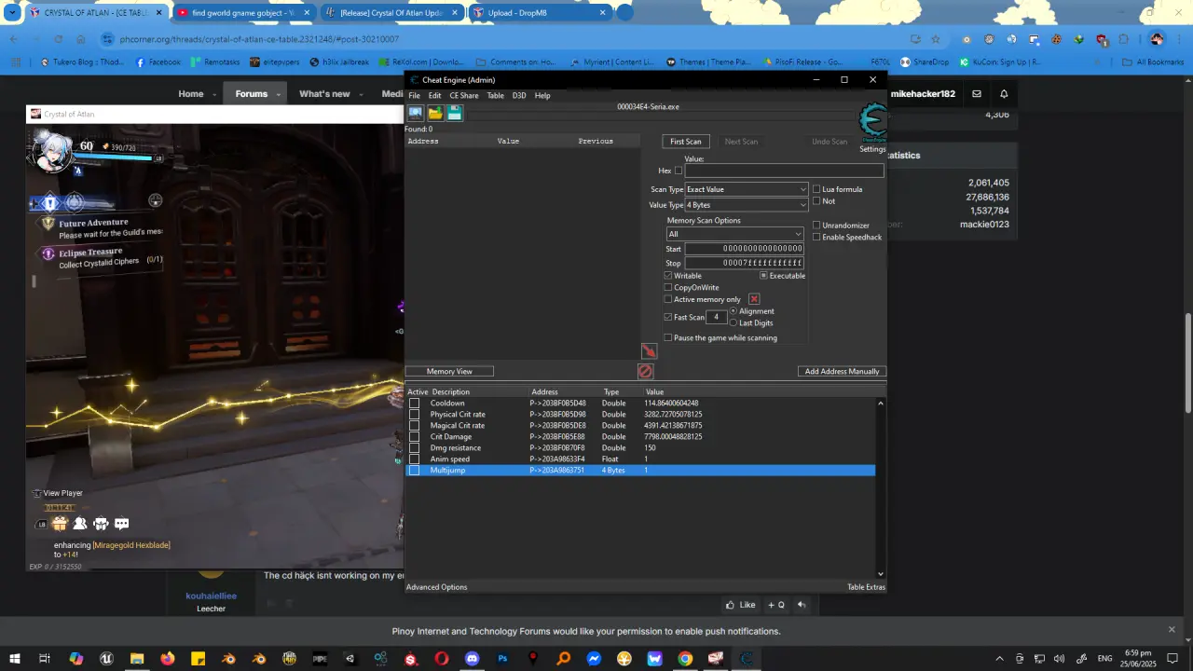Select the Alignment radio button
The height and width of the screenshot is (671, 1193).
(734, 311)
